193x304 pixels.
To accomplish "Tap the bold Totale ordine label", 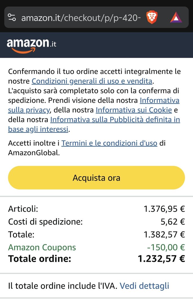I will coord(40,259).
